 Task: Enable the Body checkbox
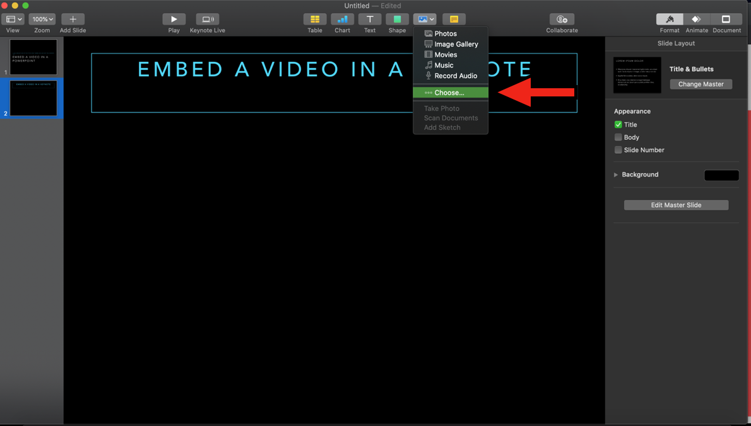pyautogui.click(x=618, y=137)
